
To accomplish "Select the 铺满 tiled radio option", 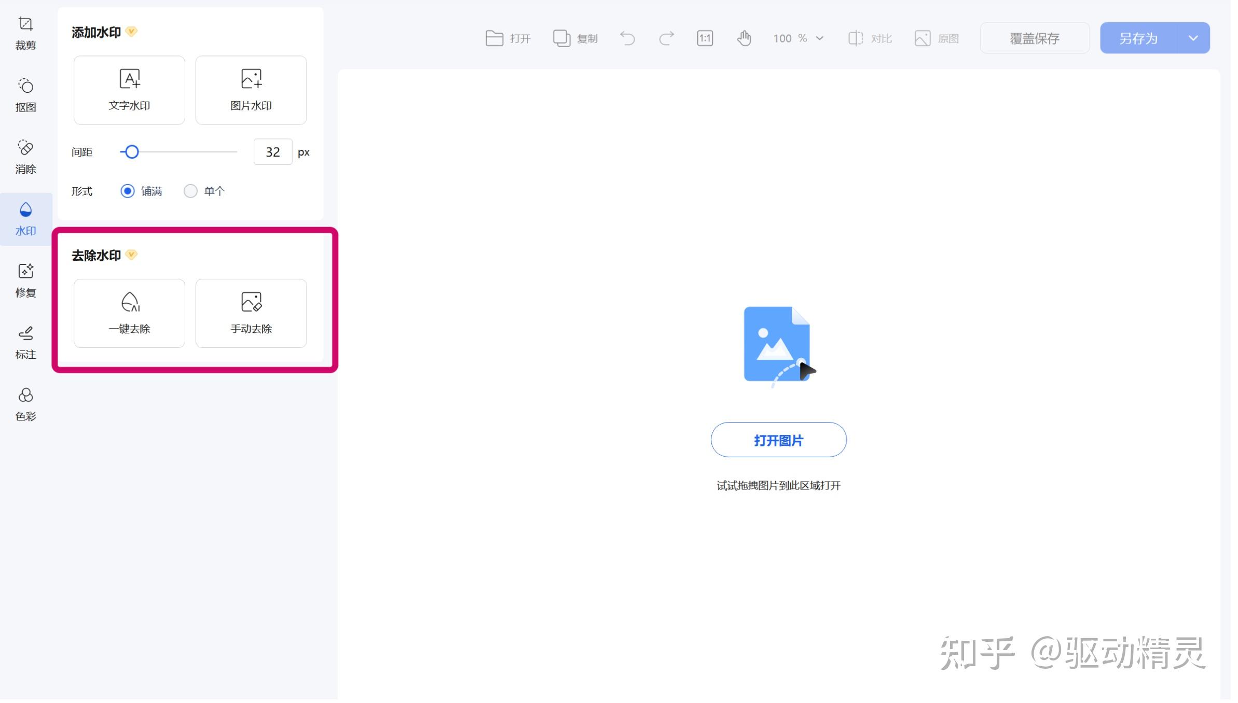I will click(128, 191).
